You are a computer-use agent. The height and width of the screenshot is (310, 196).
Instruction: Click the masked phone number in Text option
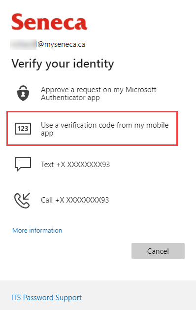coord(83,165)
